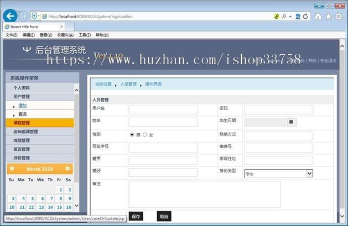Click the 帮助 link in header

click(312, 61)
